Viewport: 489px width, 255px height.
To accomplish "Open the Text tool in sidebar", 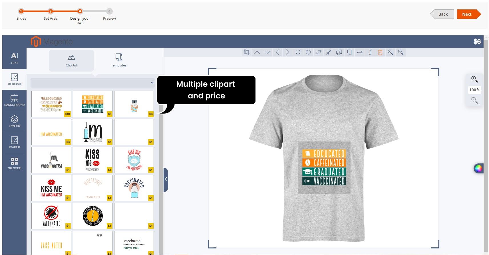I will [14, 58].
